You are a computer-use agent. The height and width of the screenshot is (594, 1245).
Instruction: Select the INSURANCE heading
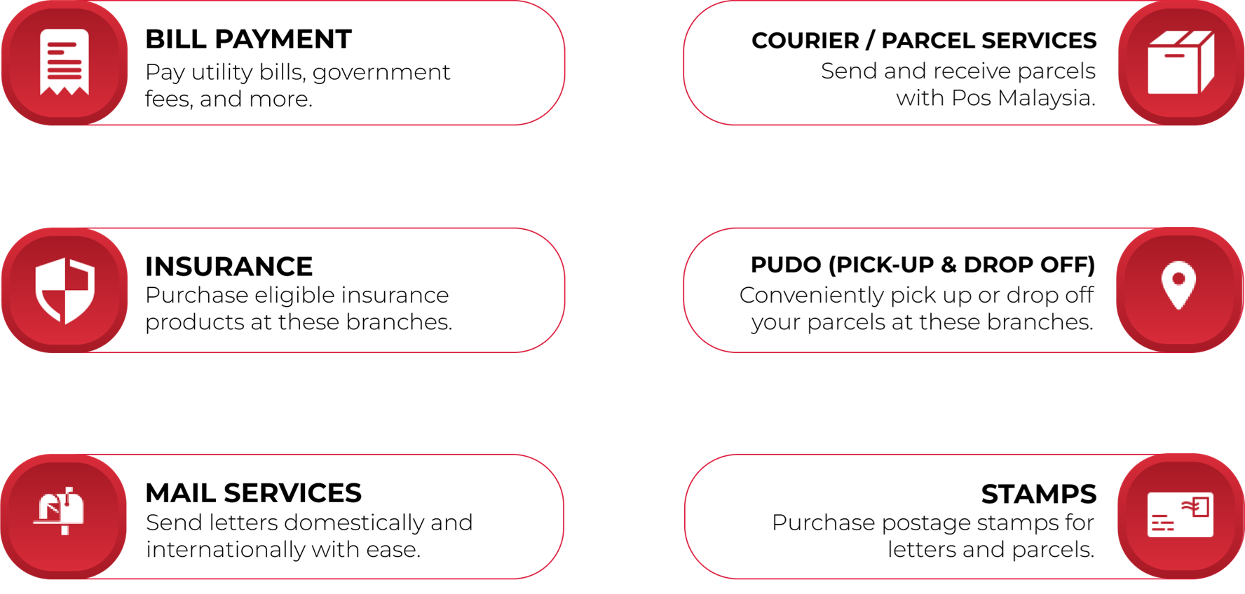tap(229, 267)
